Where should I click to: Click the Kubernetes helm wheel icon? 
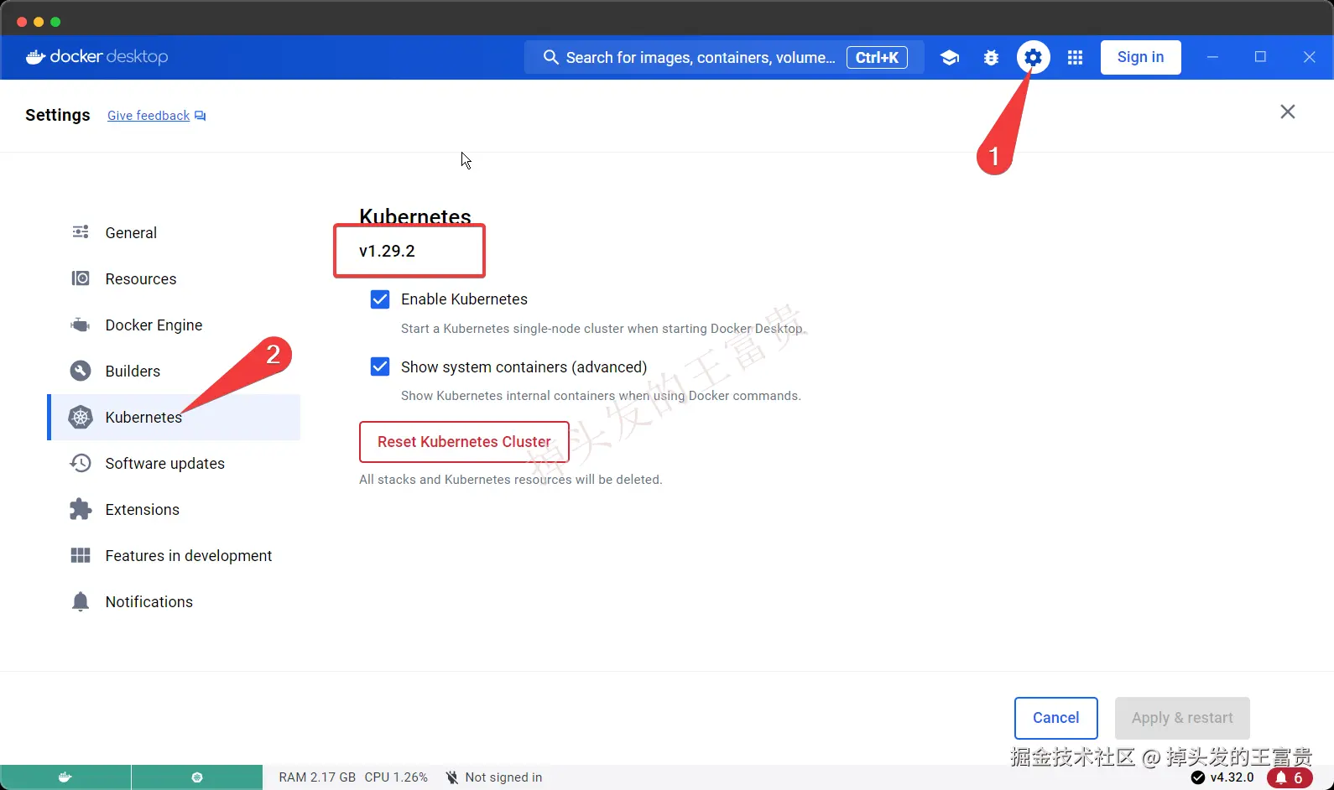(81, 417)
